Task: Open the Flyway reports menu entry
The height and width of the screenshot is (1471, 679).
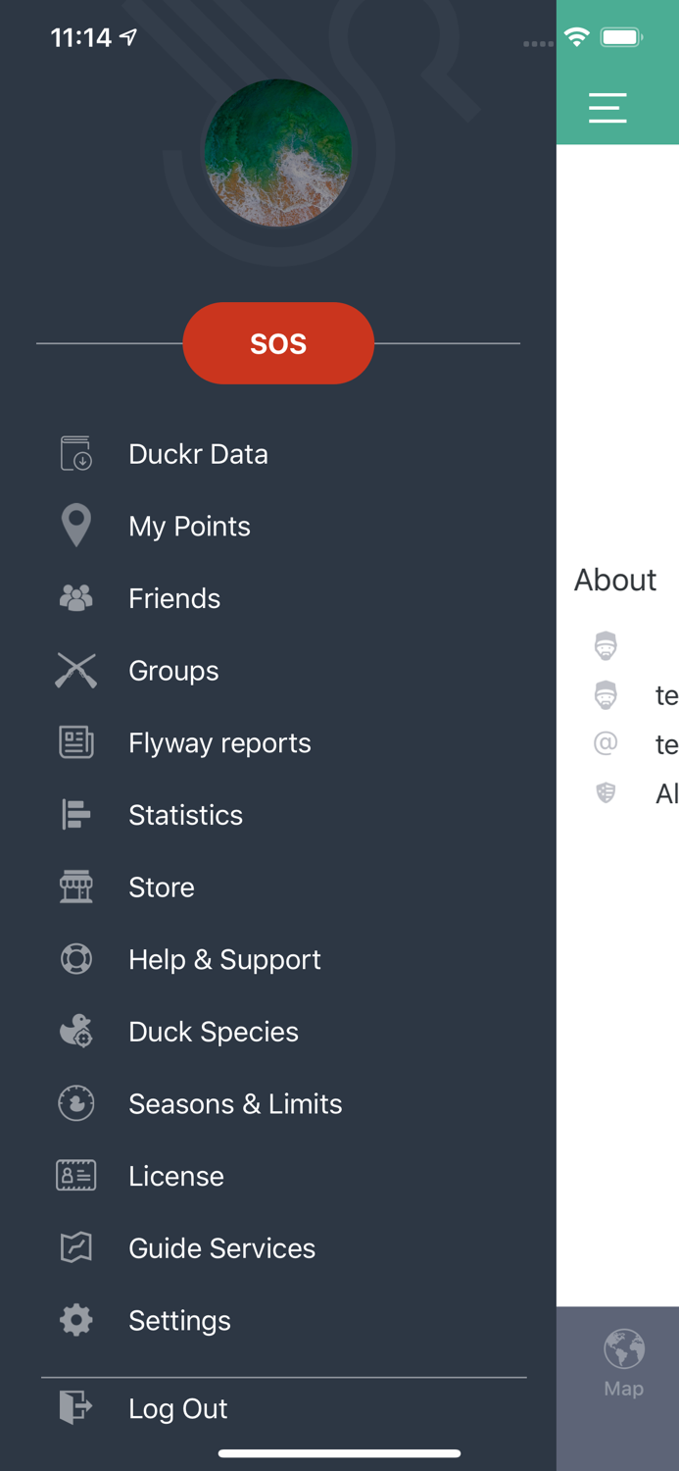Action: (219, 742)
